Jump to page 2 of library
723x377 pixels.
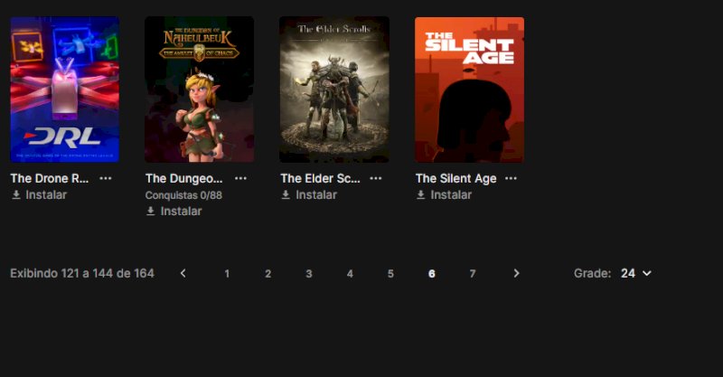tap(268, 274)
